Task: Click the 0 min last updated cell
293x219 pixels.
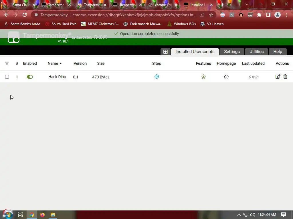Action: coord(254,77)
